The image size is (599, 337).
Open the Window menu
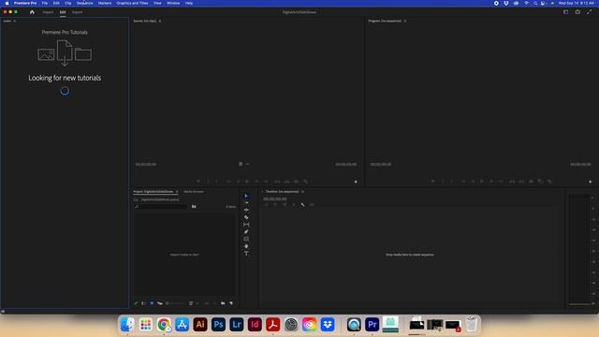(x=173, y=3)
